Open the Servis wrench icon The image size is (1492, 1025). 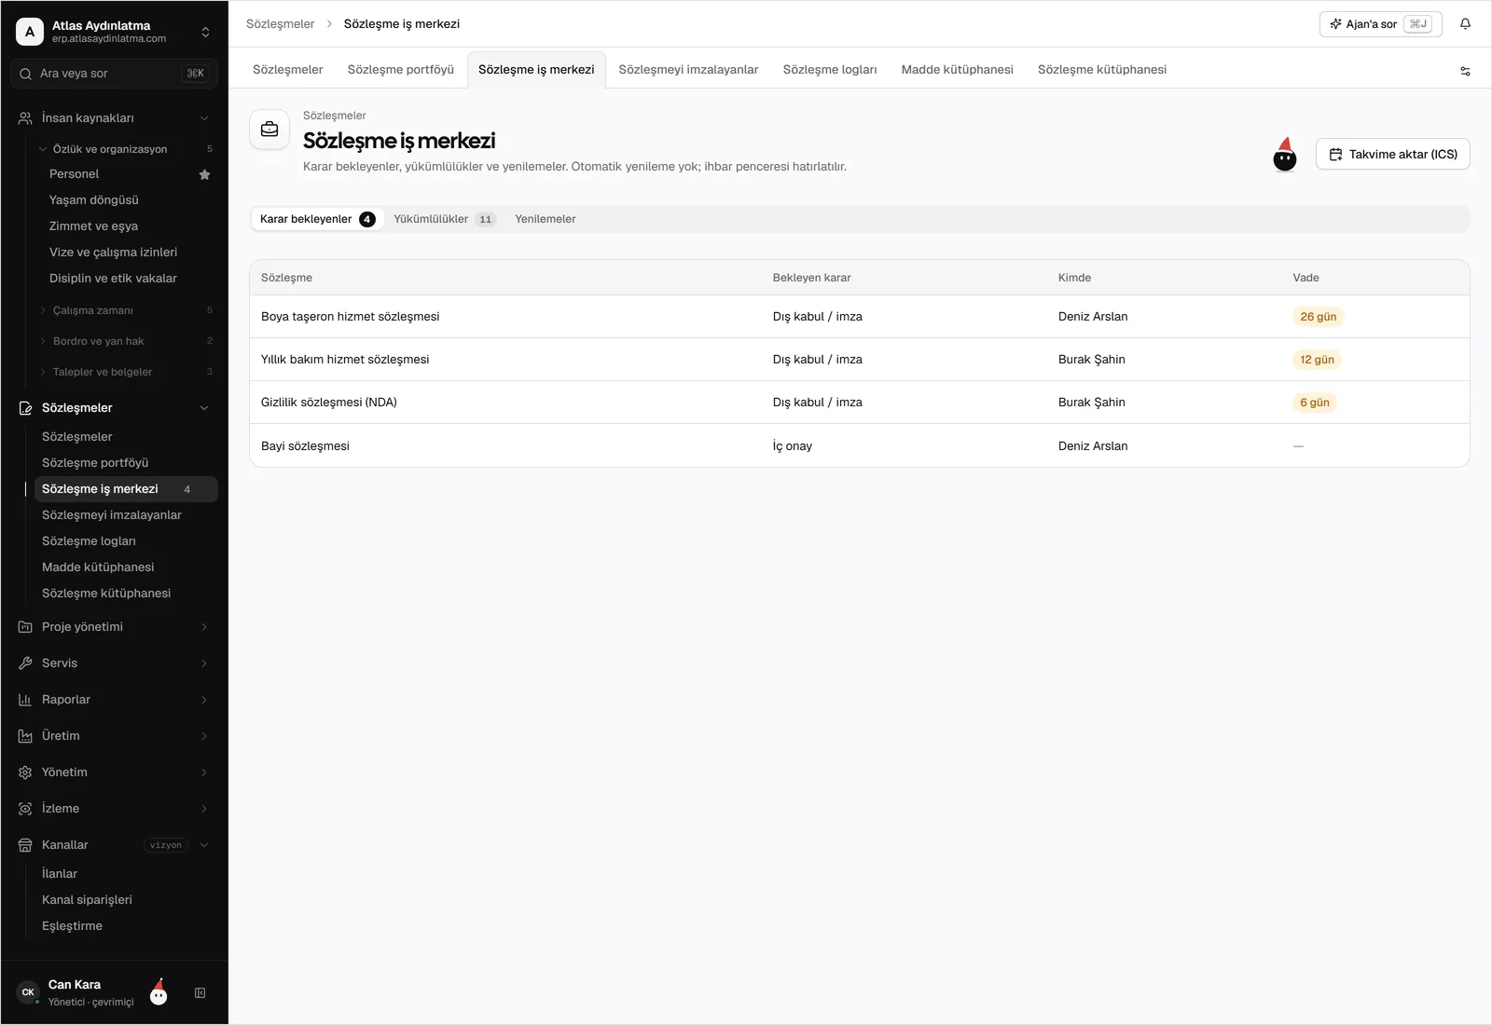[x=25, y=663]
